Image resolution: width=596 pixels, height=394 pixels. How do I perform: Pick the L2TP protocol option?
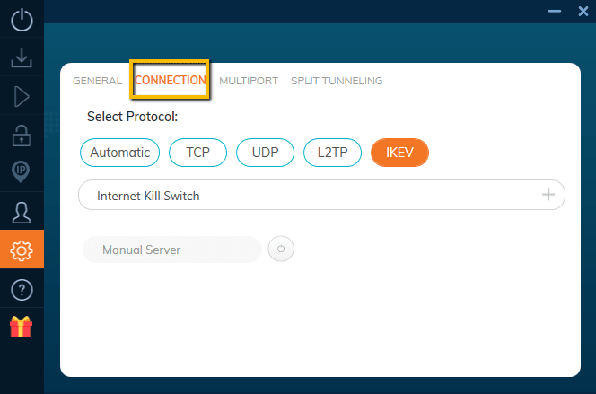tap(332, 153)
